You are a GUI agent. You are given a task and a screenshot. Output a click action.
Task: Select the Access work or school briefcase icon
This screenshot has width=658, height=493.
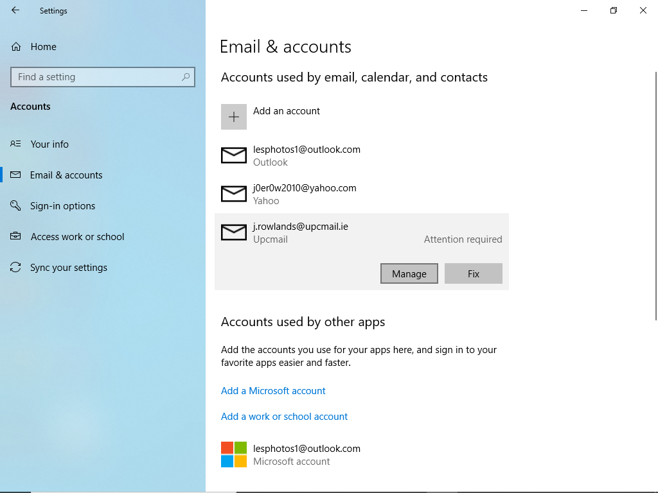click(x=15, y=236)
